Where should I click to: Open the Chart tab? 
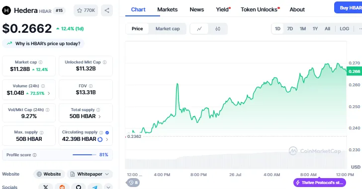[138, 9]
